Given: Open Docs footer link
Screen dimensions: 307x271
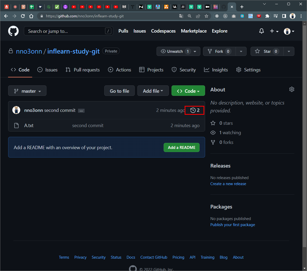Looking at the screenshot, I should [131, 257].
